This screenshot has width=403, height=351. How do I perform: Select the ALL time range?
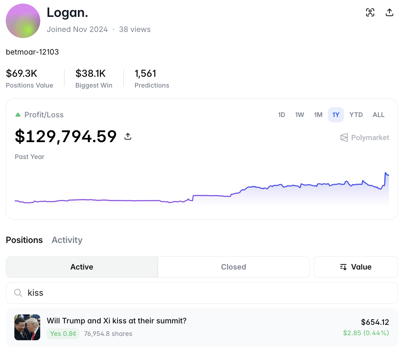coord(378,115)
